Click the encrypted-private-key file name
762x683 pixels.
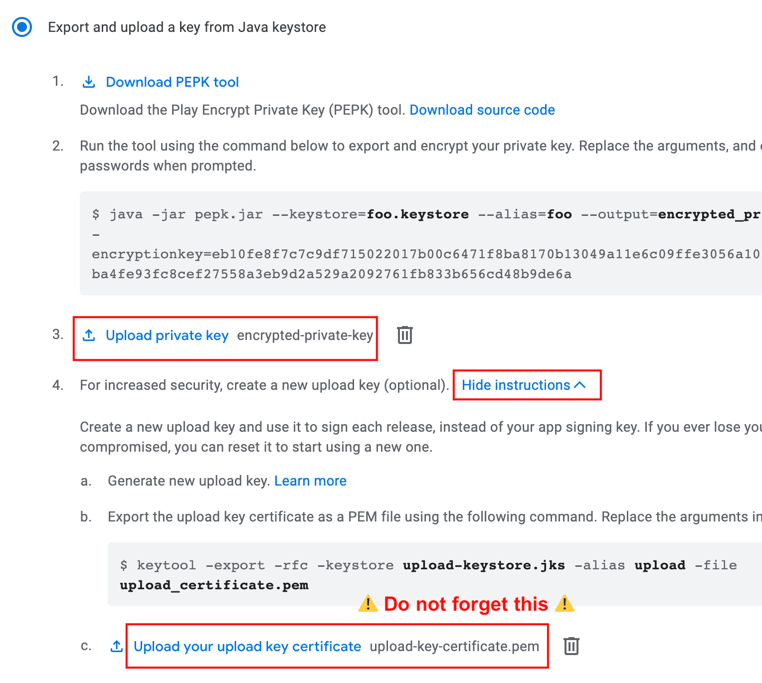point(305,335)
